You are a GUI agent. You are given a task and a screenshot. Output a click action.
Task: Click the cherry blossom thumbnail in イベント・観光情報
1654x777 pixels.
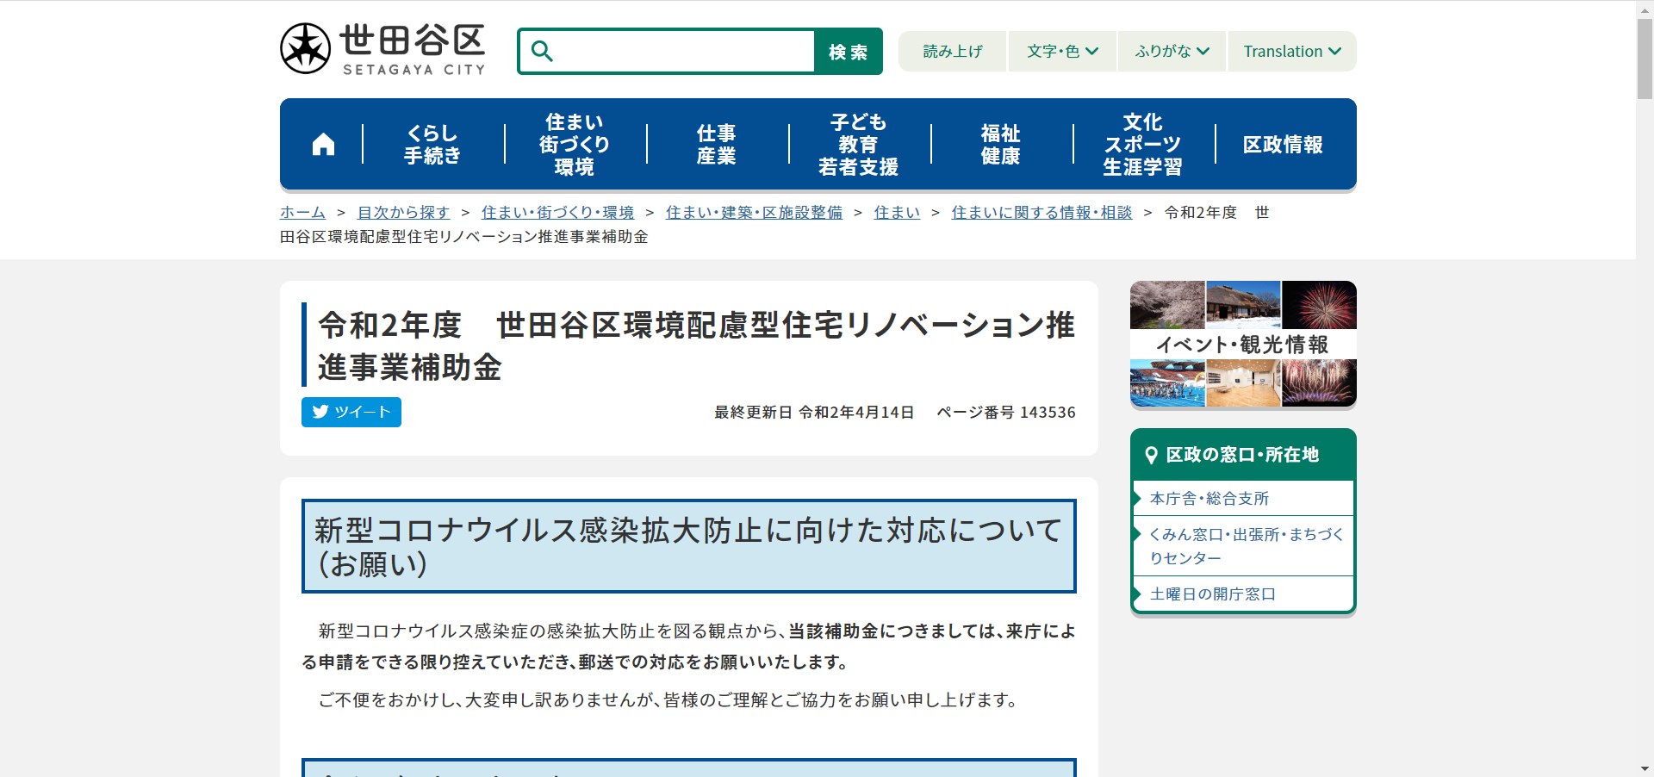[1166, 305]
